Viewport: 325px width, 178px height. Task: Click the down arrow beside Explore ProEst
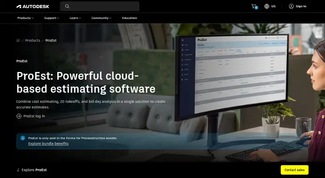coord(18,170)
